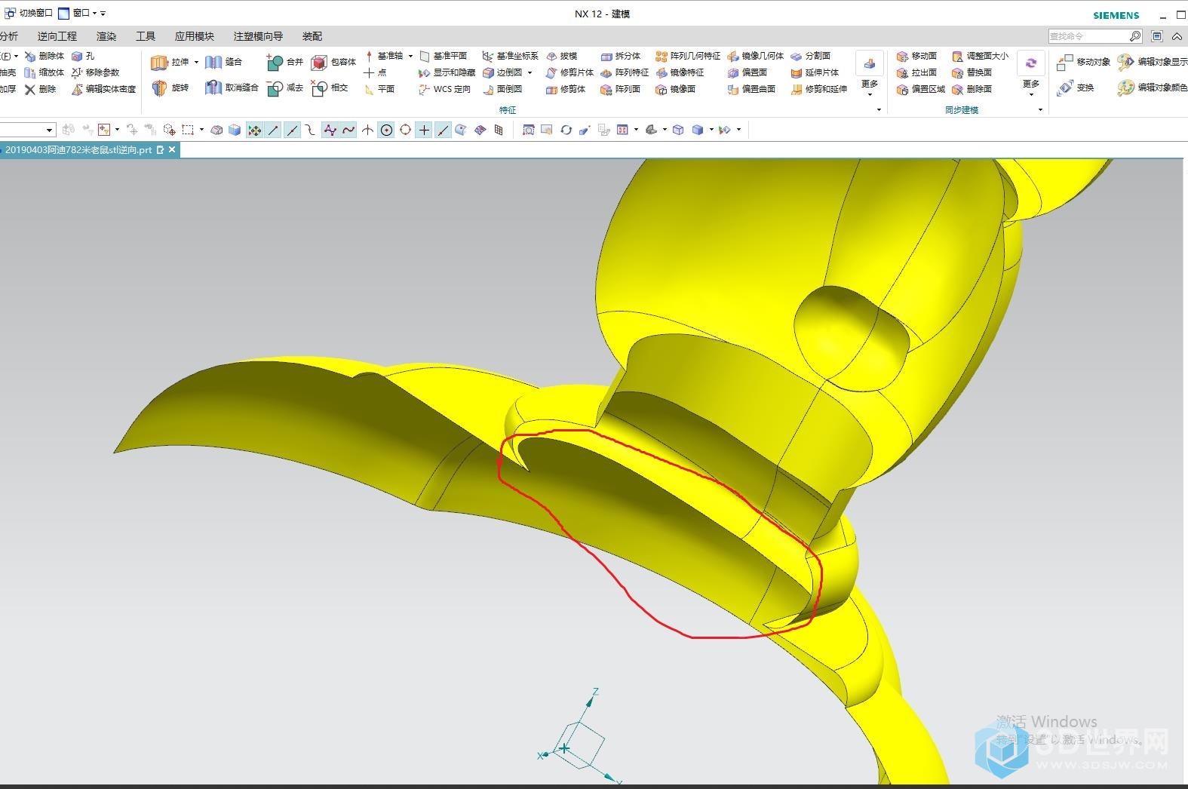Click the 孔 hole tool
The height and width of the screenshot is (789, 1188).
pos(83,56)
